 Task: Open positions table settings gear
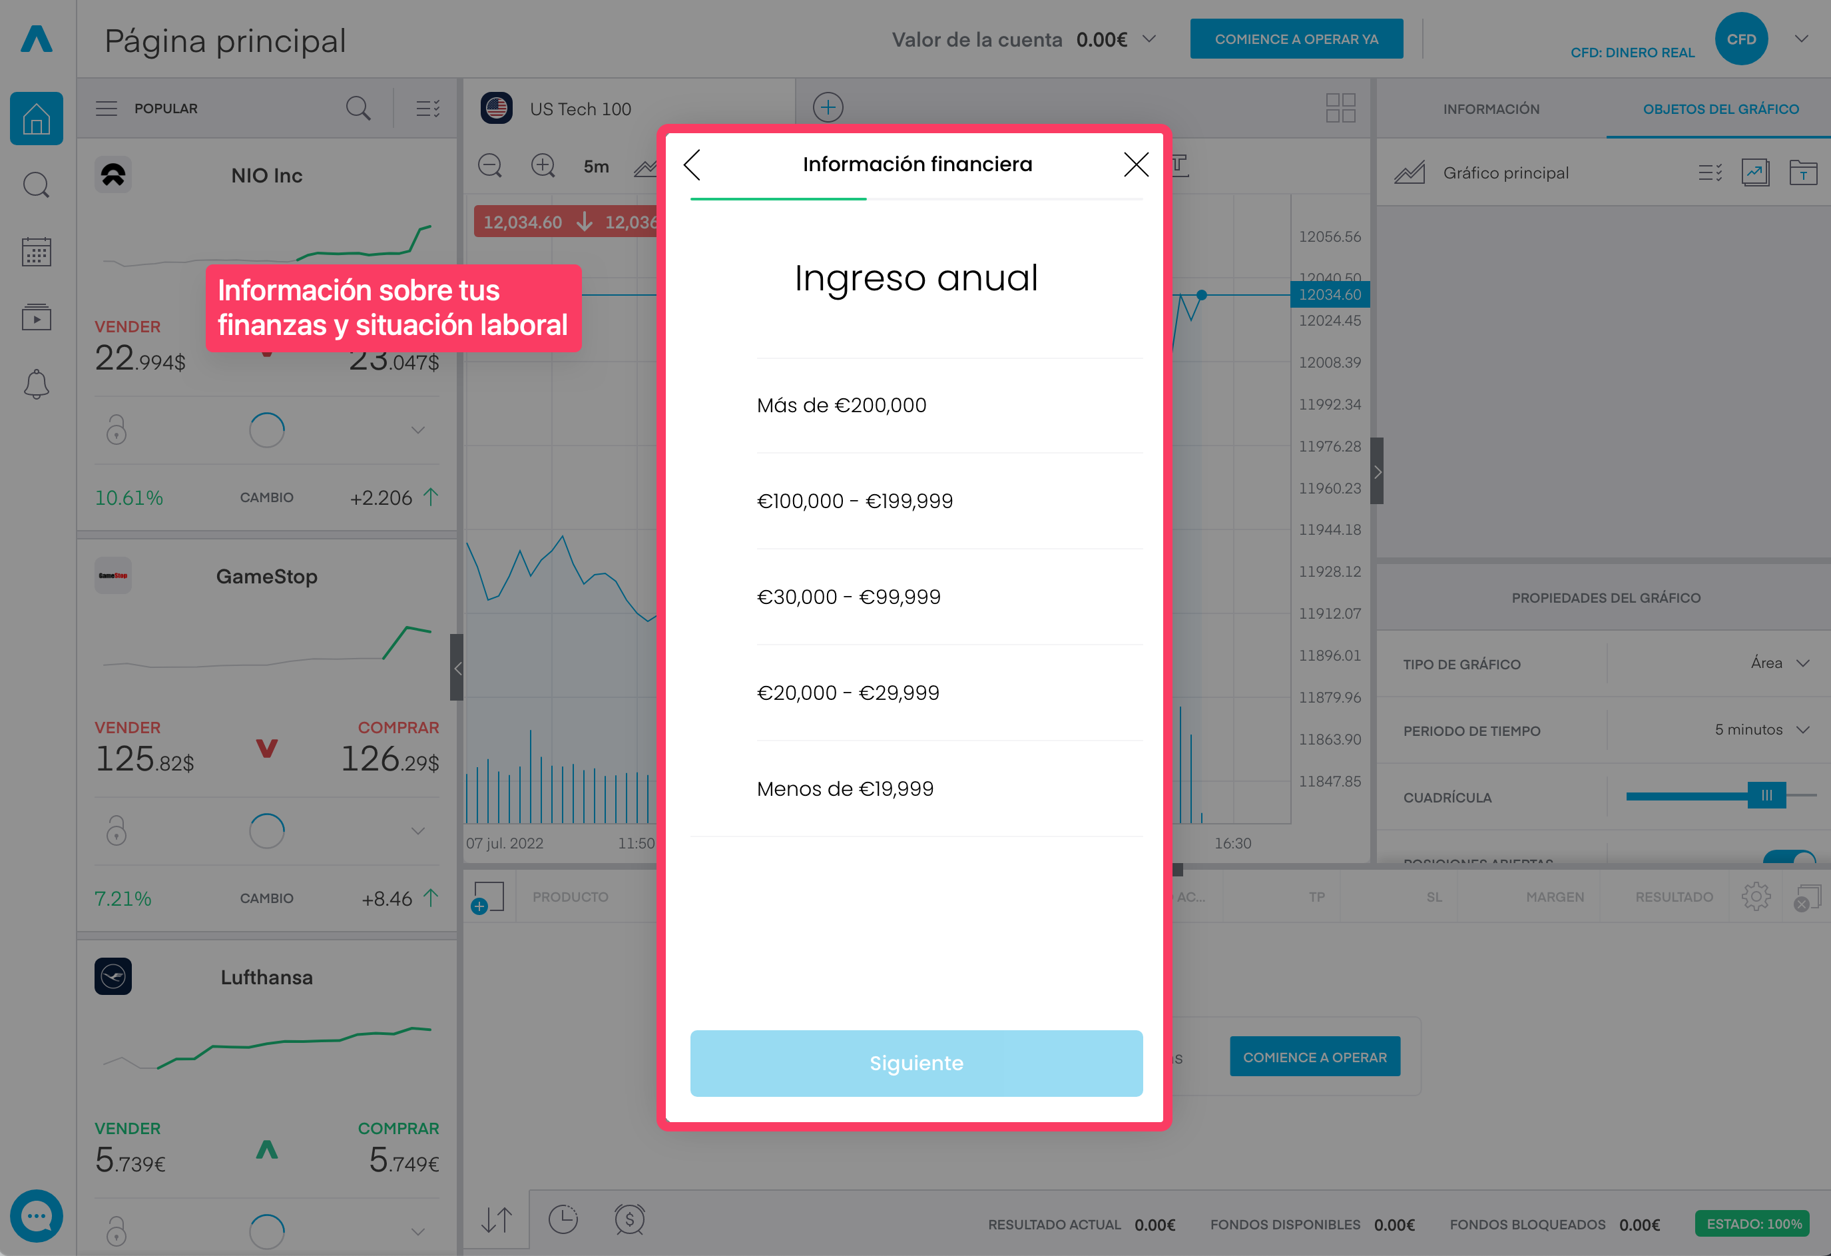pyautogui.click(x=1756, y=896)
